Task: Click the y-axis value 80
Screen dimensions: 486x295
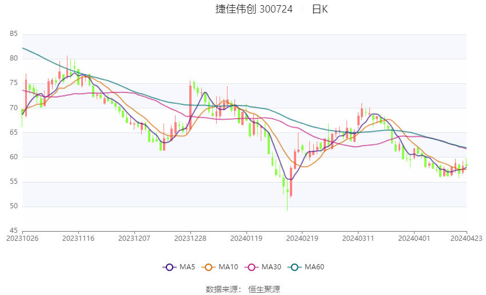Action: [x=14, y=58]
